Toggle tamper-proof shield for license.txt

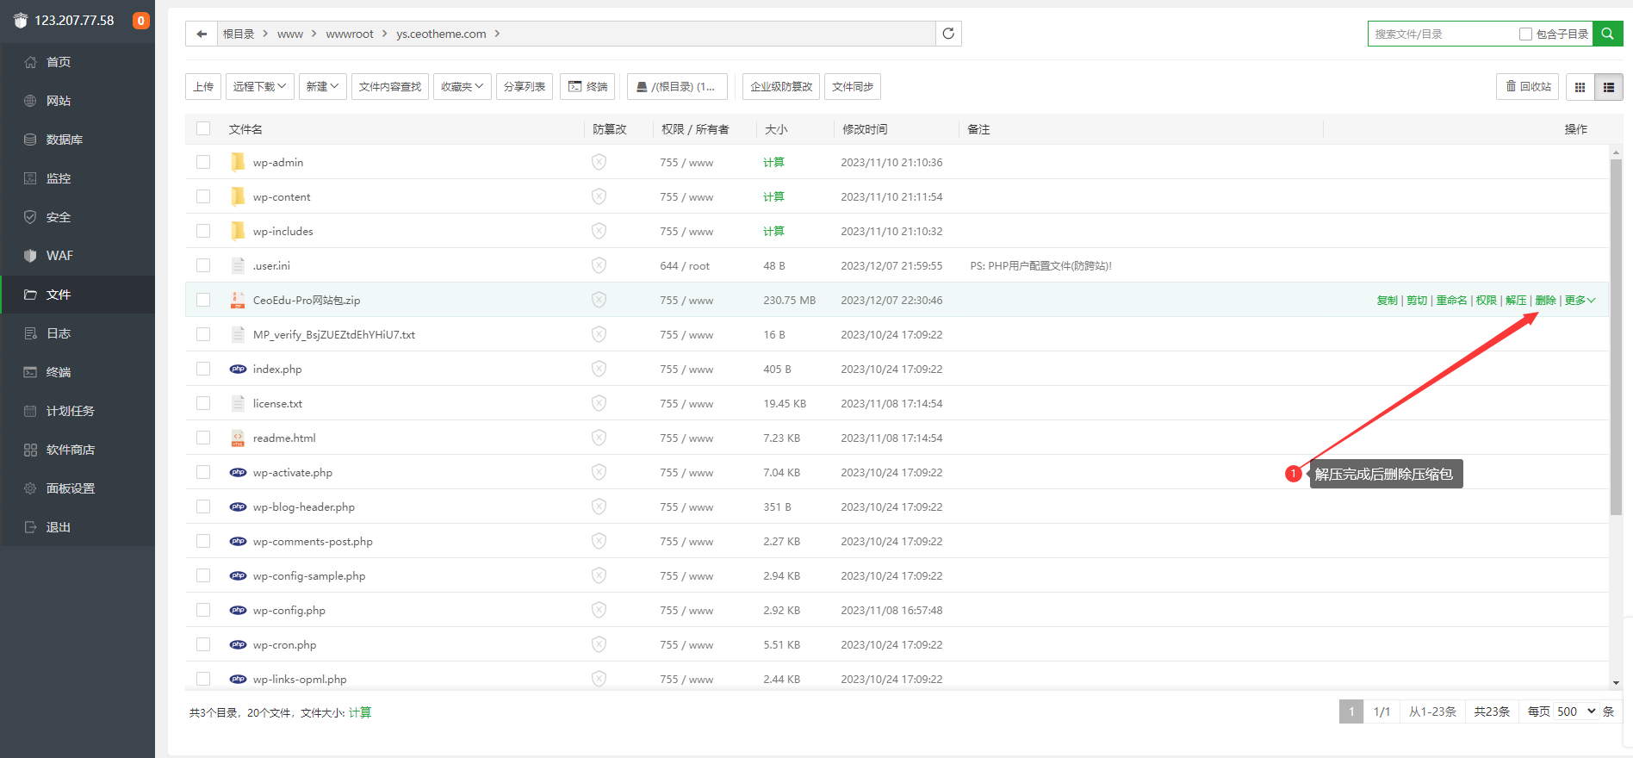pos(599,403)
